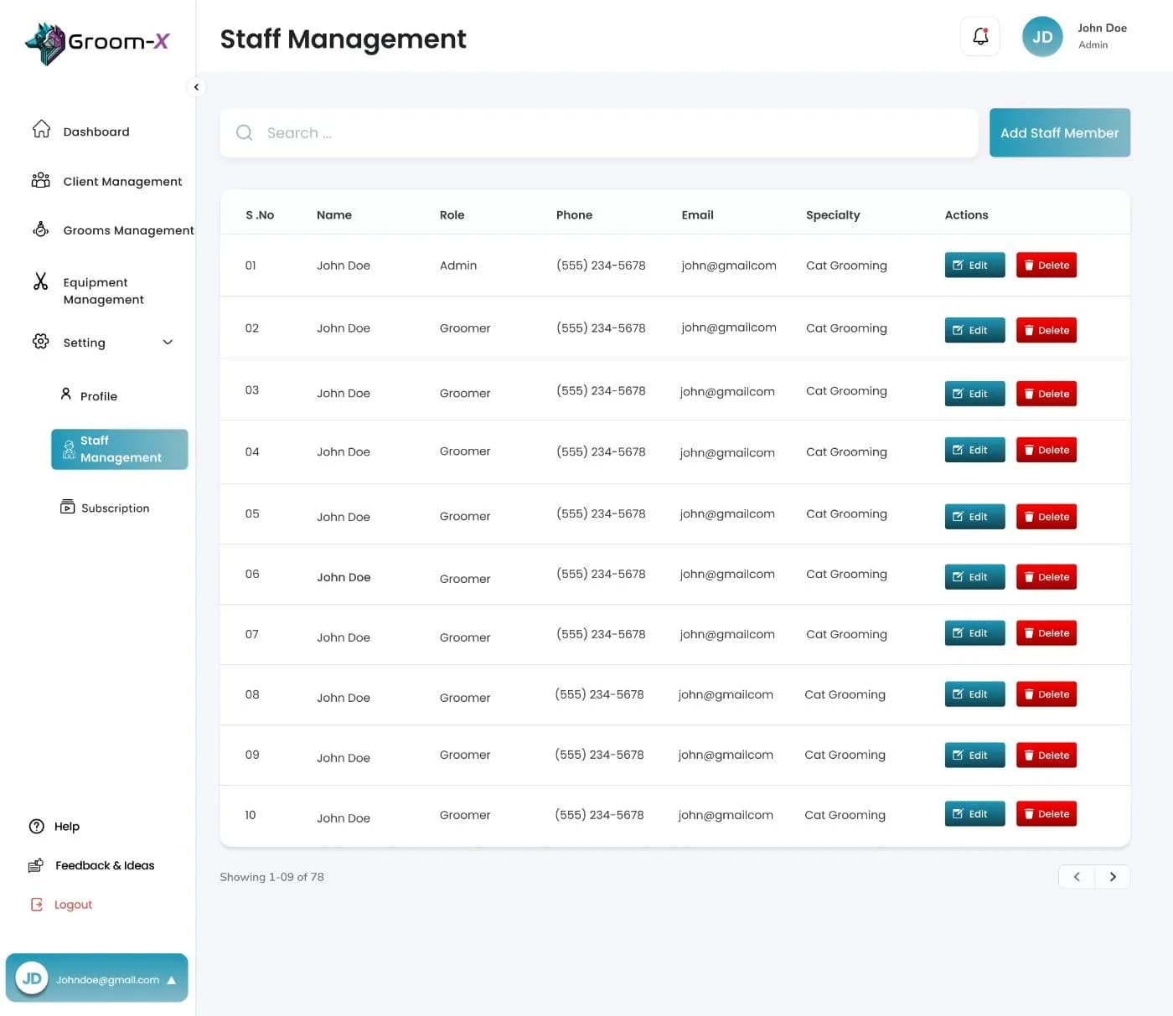Click the Edit button for row 06

tap(974, 577)
